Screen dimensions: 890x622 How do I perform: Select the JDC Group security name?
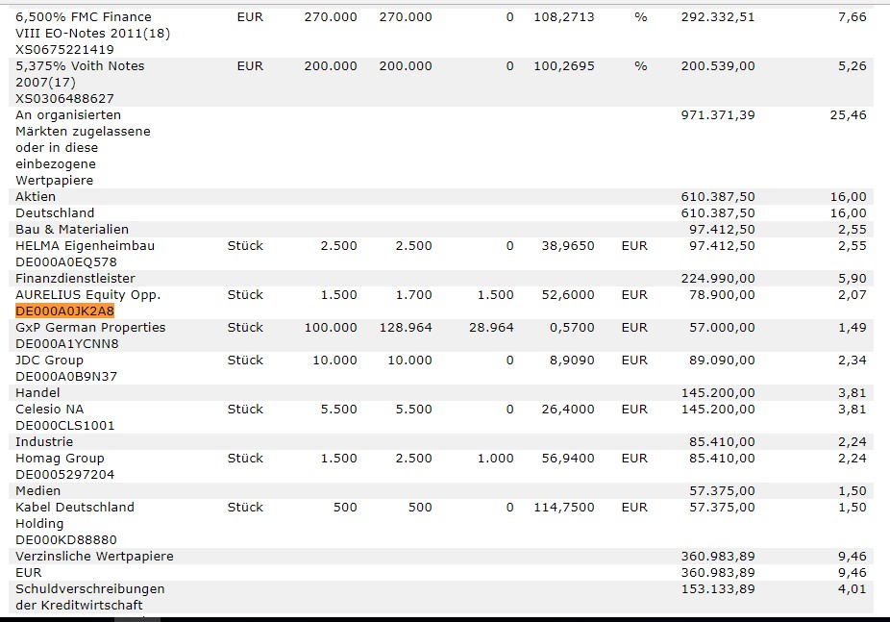[49, 361]
